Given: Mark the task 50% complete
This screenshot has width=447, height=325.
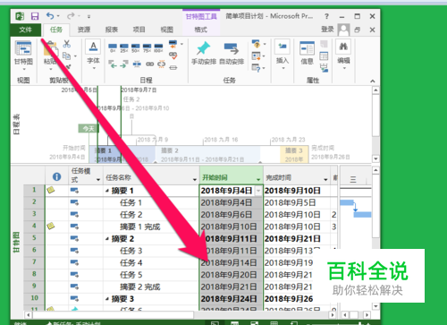Looking at the screenshot, I should click(136, 47).
